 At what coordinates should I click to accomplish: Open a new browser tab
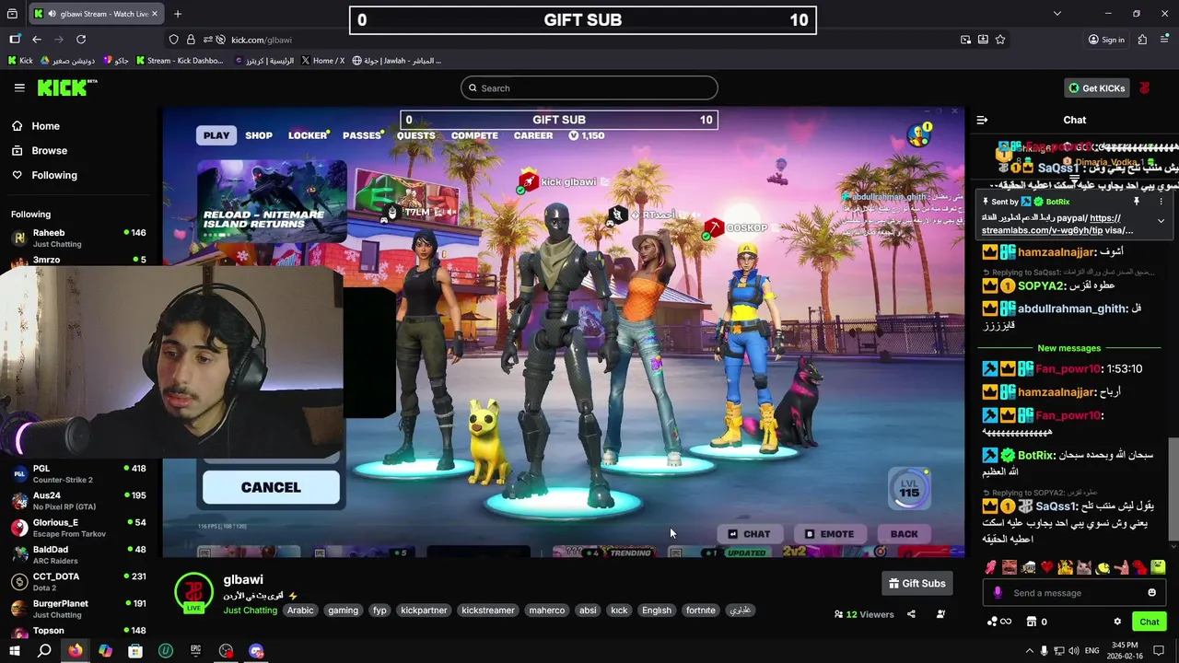pos(178,14)
